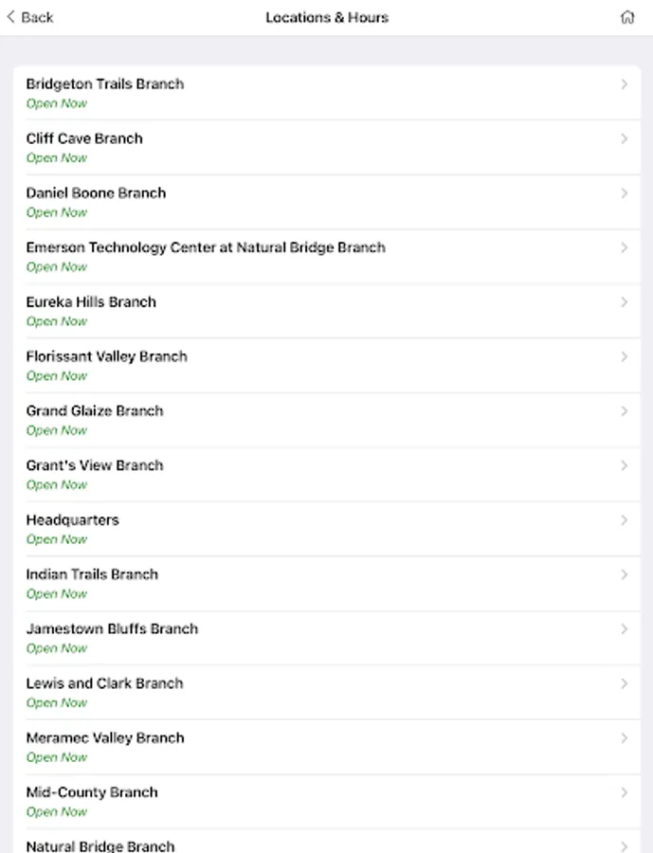Select Grand Glaize Branch entry

[95, 411]
